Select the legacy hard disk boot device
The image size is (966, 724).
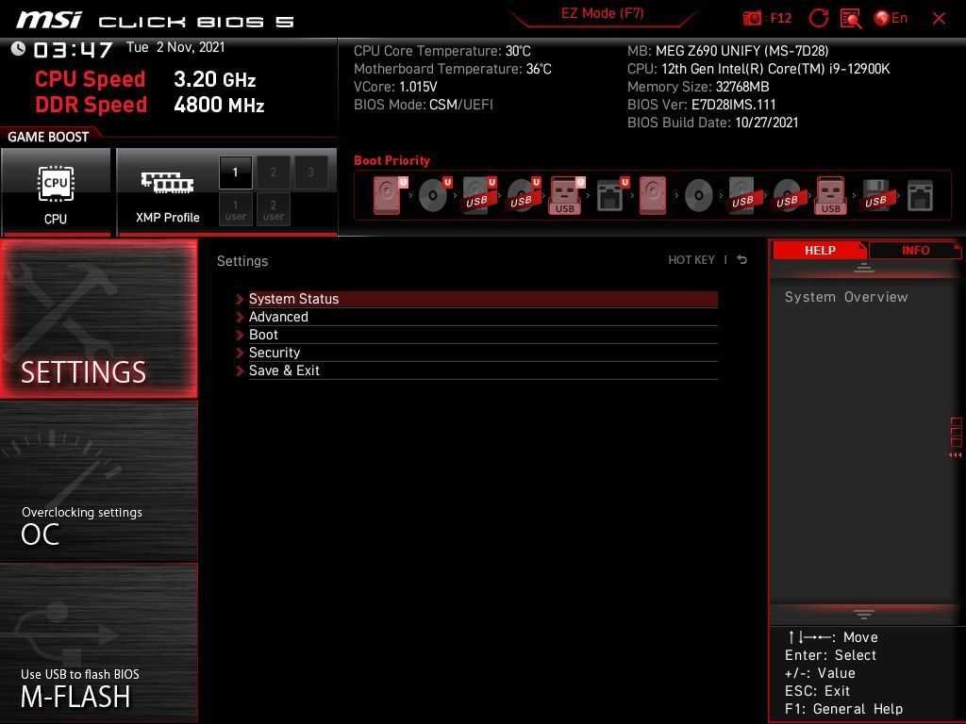coord(653,195)
